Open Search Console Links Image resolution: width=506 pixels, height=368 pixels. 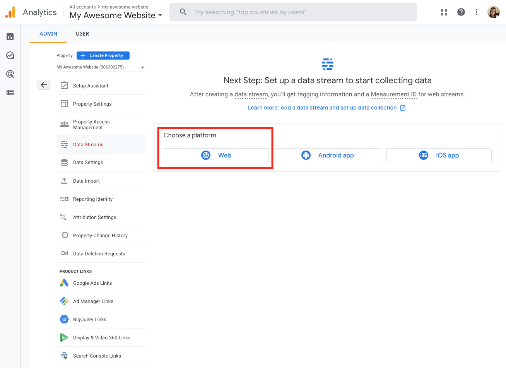coord(102,356)
